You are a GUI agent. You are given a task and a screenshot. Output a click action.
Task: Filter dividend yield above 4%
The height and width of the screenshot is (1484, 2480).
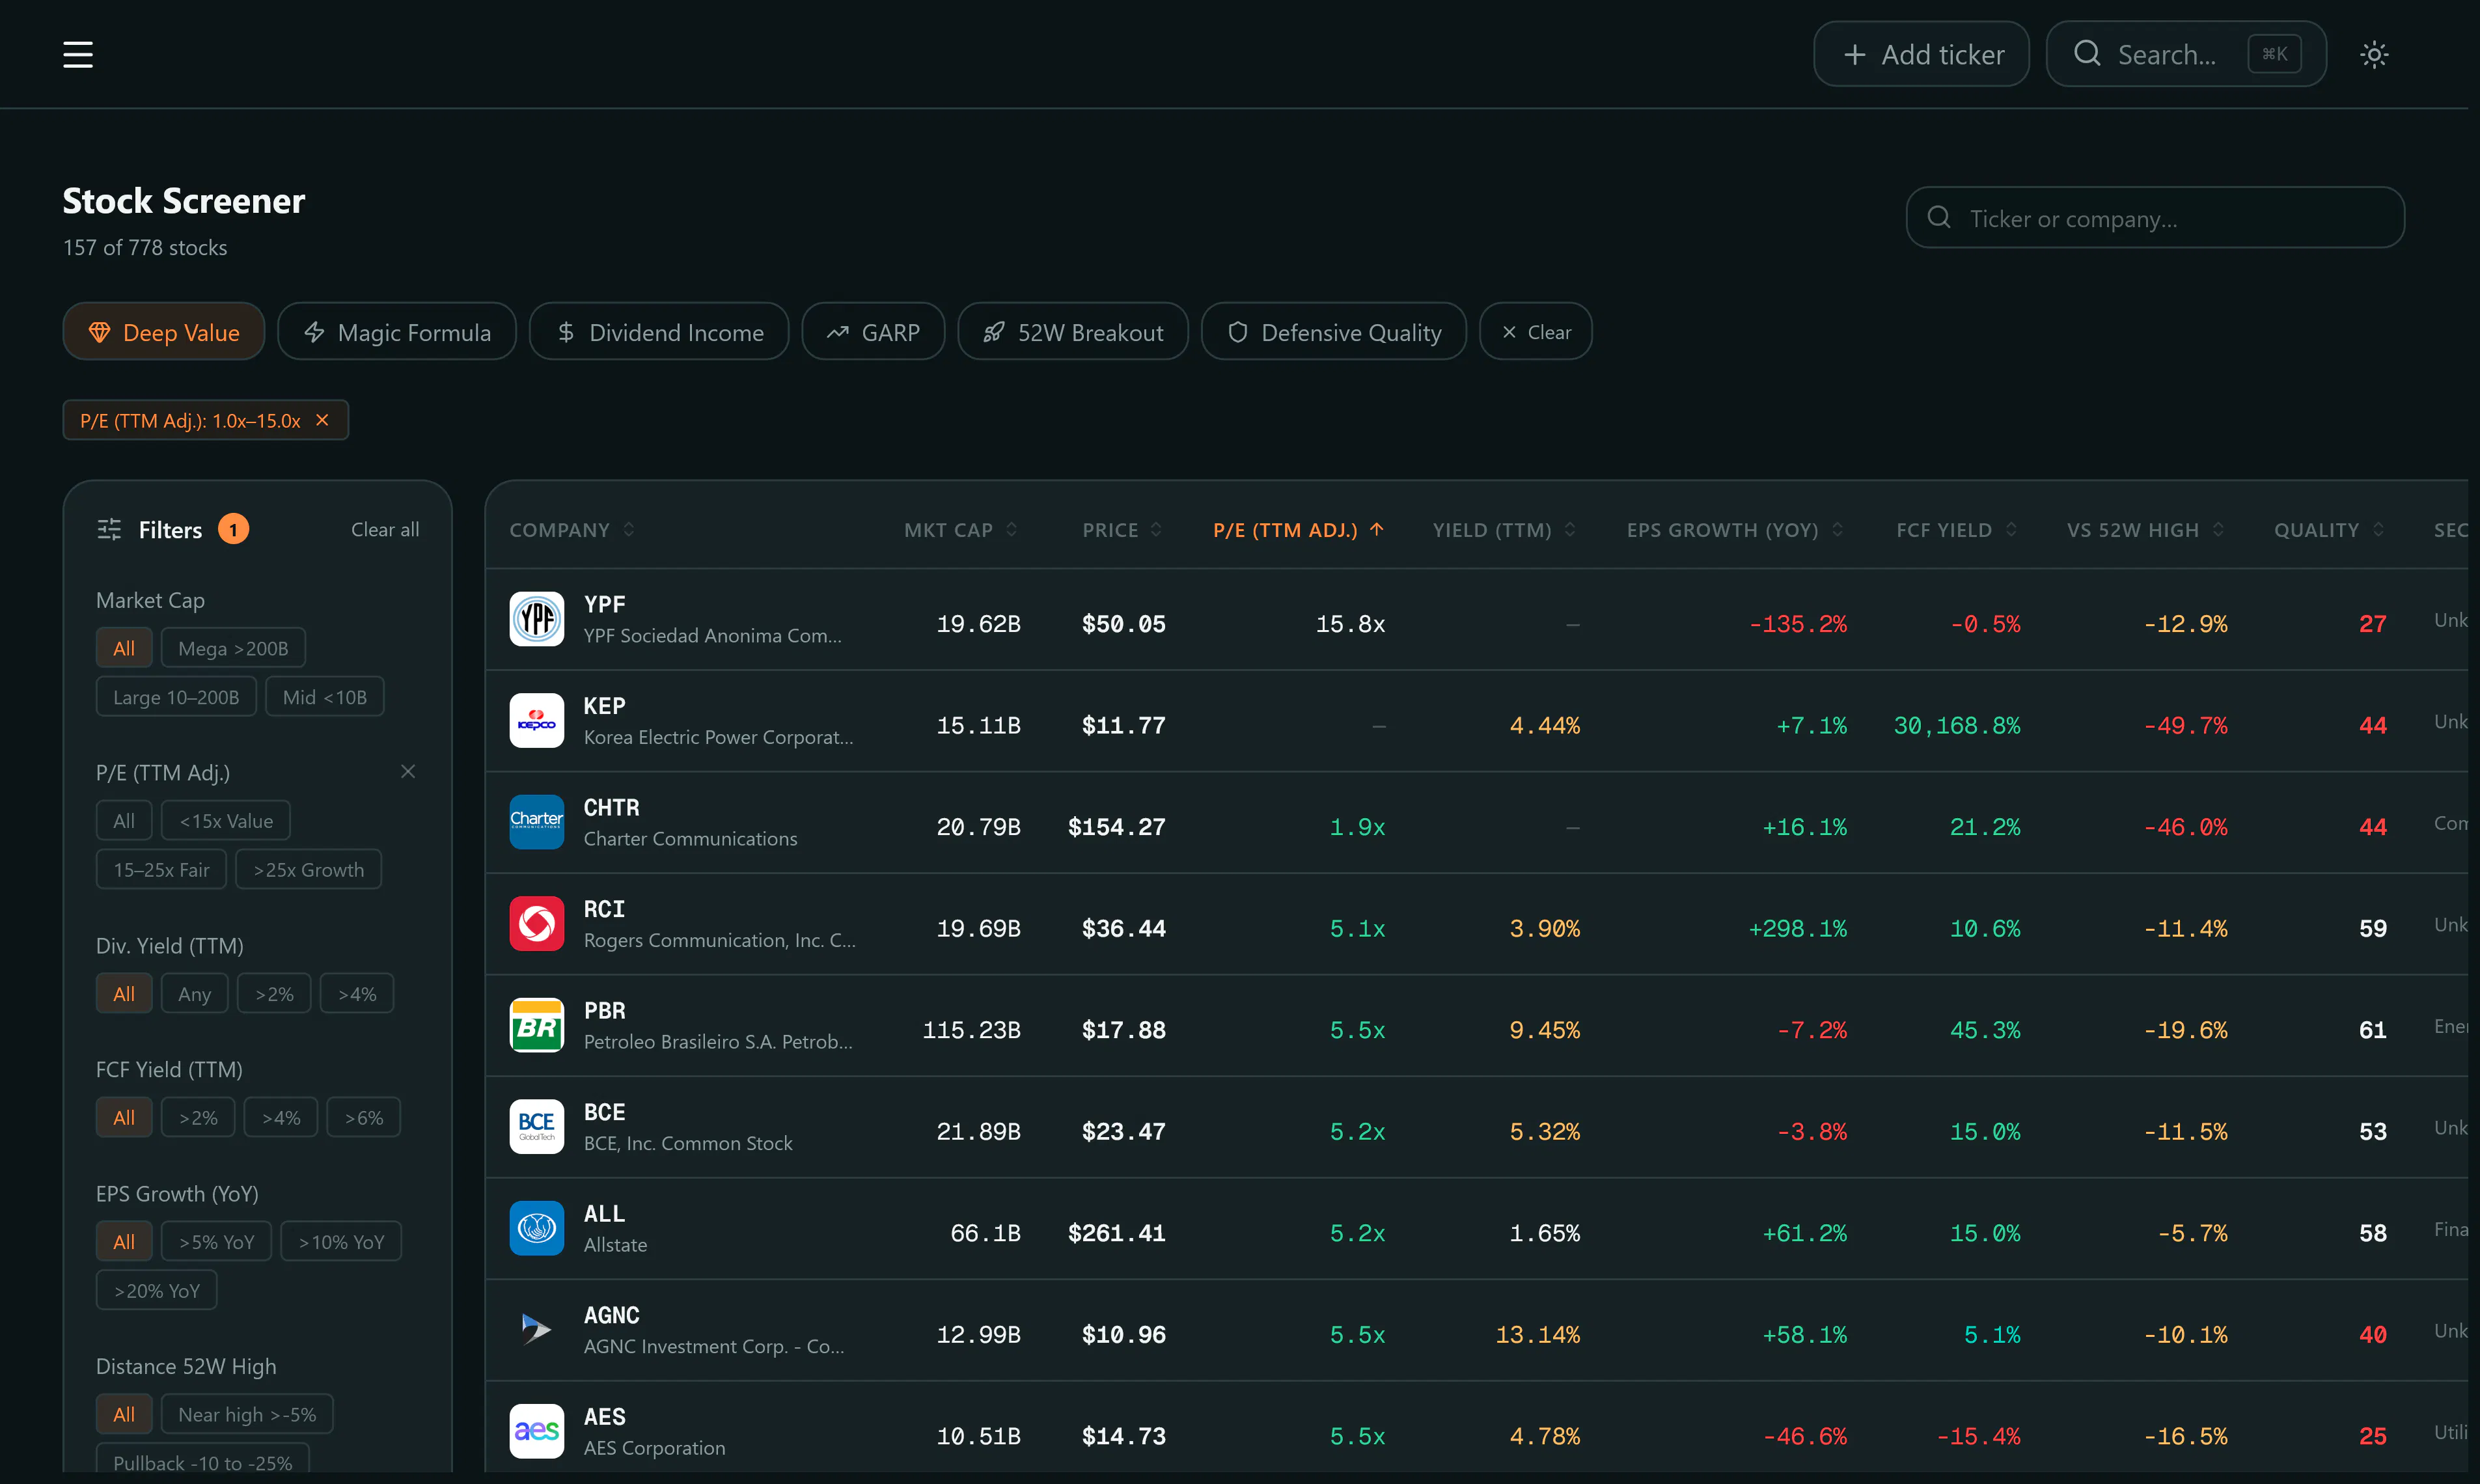tap(357, 994)
